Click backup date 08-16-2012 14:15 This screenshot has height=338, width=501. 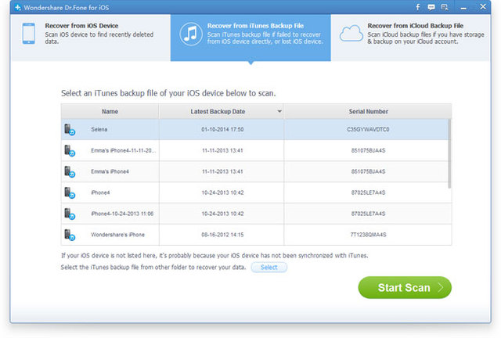point(222,235)
